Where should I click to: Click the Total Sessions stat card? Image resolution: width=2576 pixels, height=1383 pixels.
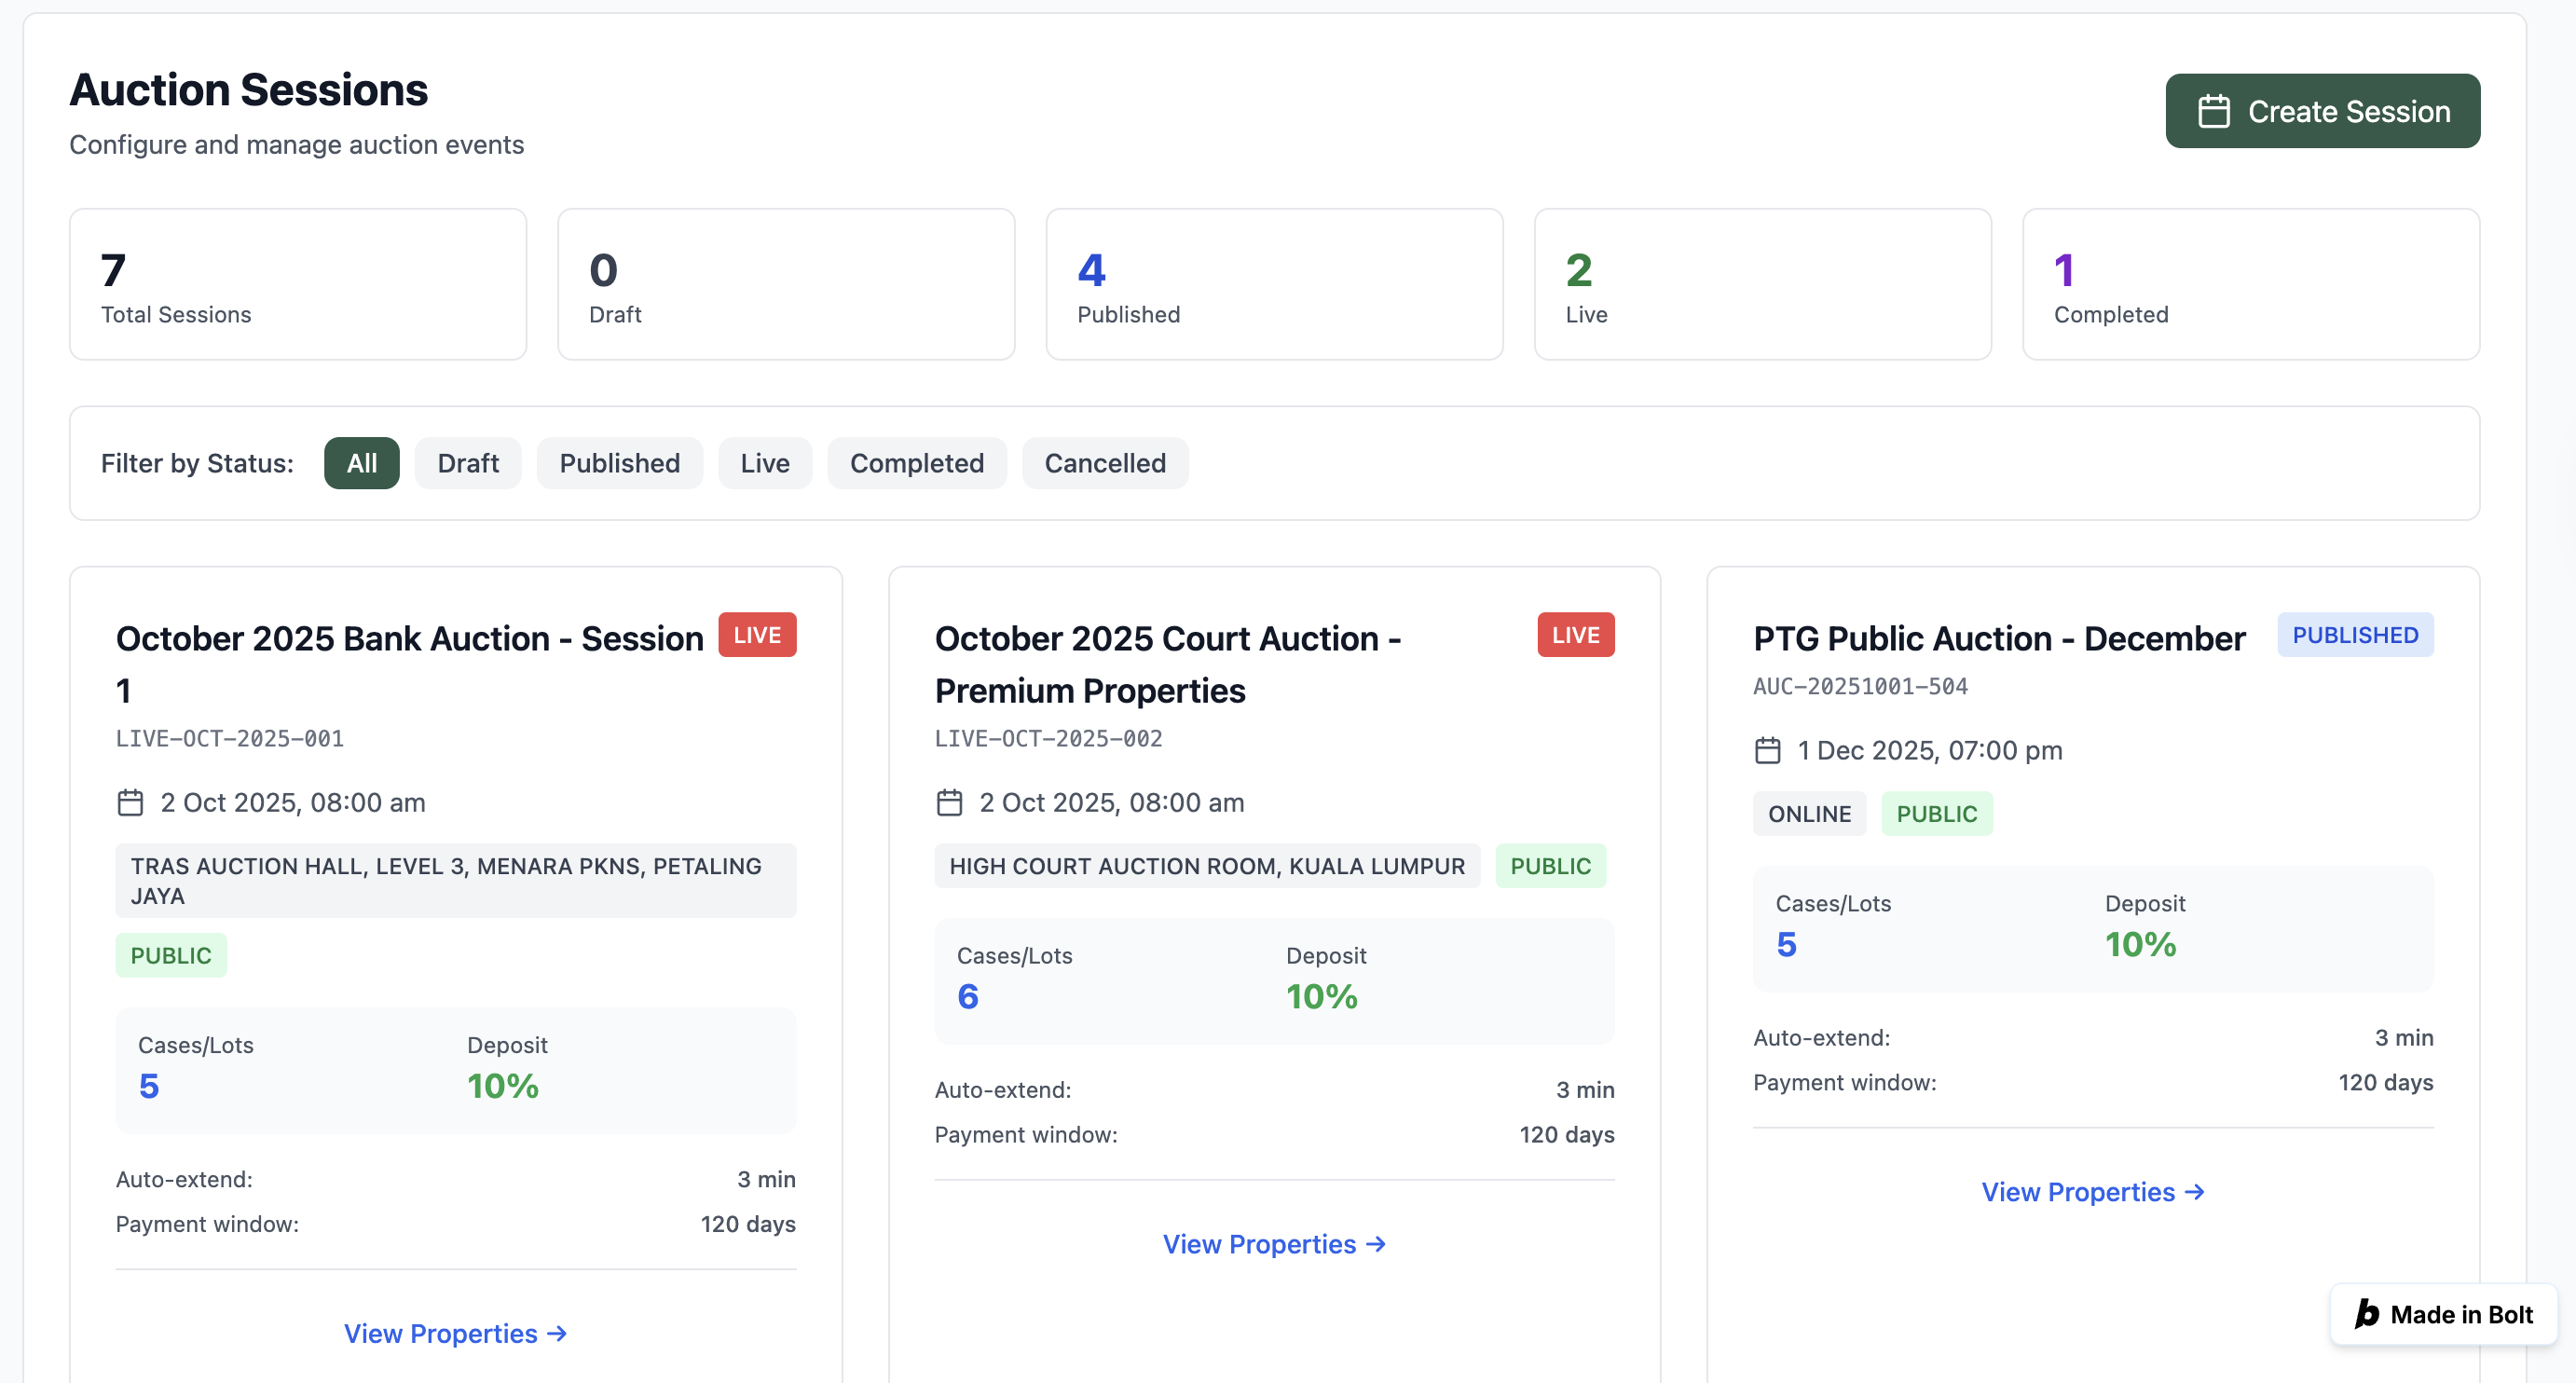click(x=298, y=284)
